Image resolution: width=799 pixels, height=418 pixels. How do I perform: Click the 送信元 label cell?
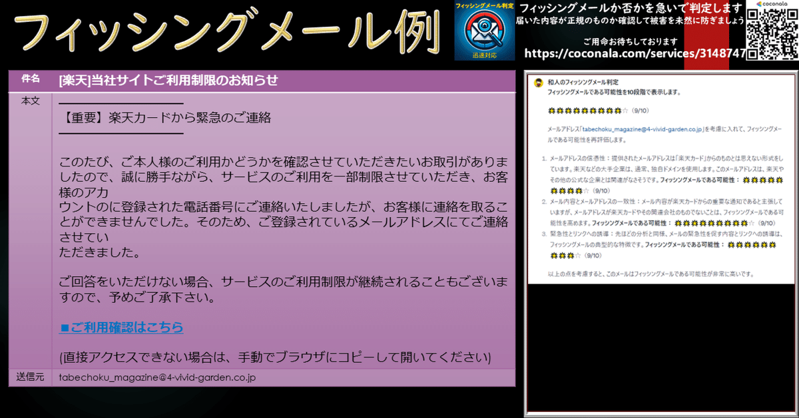click(x=31, y=377)
